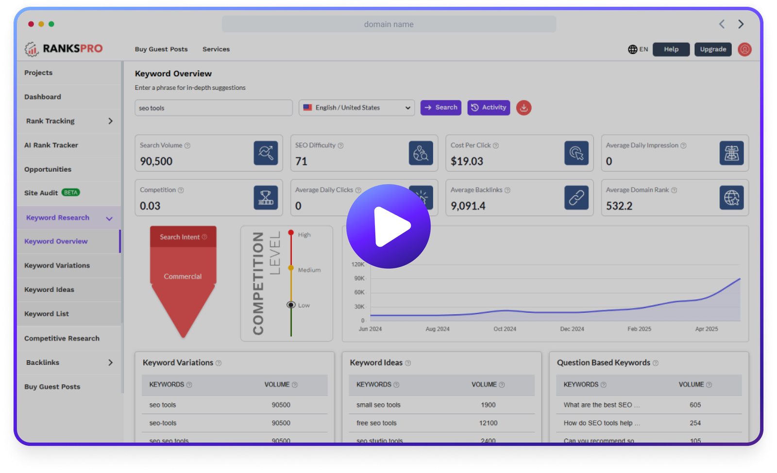Viewport: 777px width, 473px height.
Task: Expand the Rank Tracking sidebar menu
Action: tap(110, 121)
